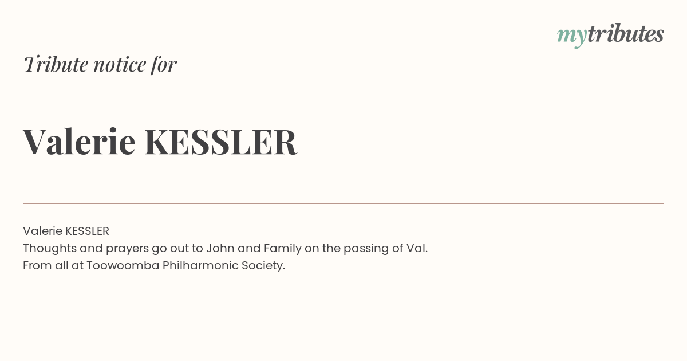Image resolution: width=687 pixels, height=361 pixels.
Task: Click the mytributes logo
Action: tap(610, 35)
